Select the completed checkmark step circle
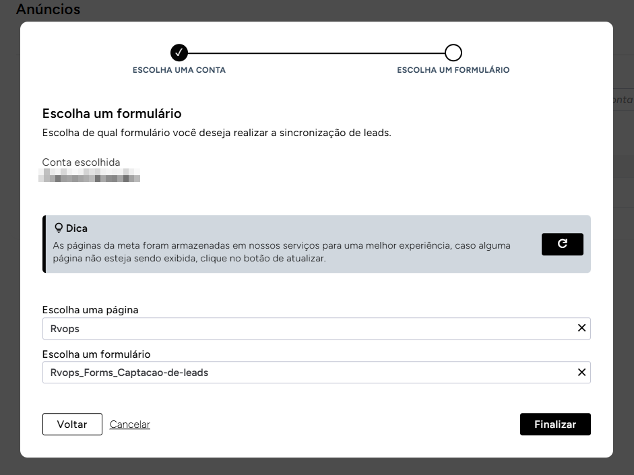The image size is (634, 475). click(x=179, y=53)
